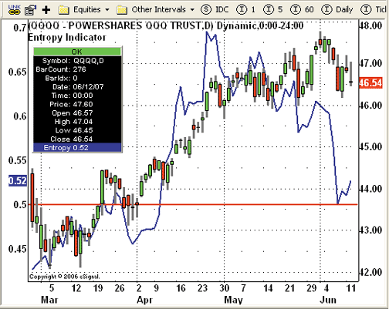Click the Date: 06/12/07 row

tap(77, 87)
